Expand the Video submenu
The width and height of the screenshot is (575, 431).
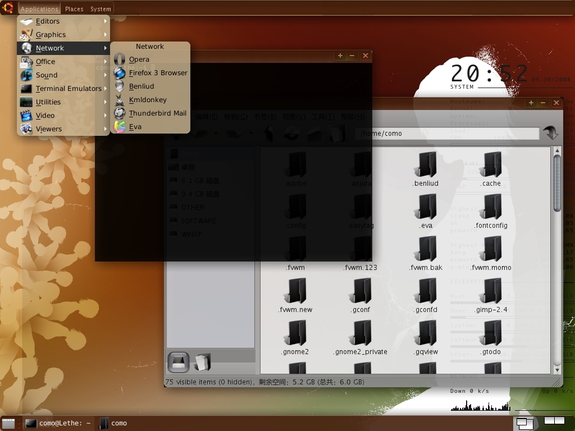tap(63, 116)
